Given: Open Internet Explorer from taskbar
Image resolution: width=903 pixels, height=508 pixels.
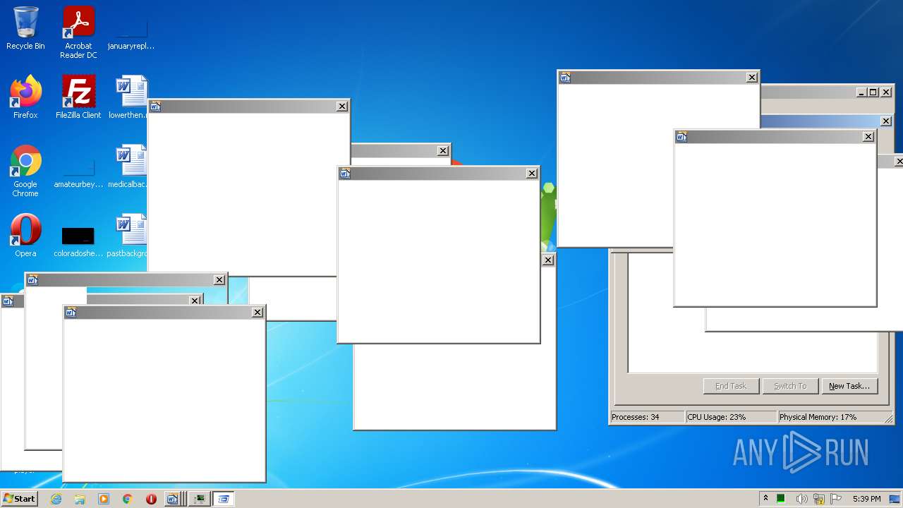Looking at the screenshot, I should pos(56,499).
